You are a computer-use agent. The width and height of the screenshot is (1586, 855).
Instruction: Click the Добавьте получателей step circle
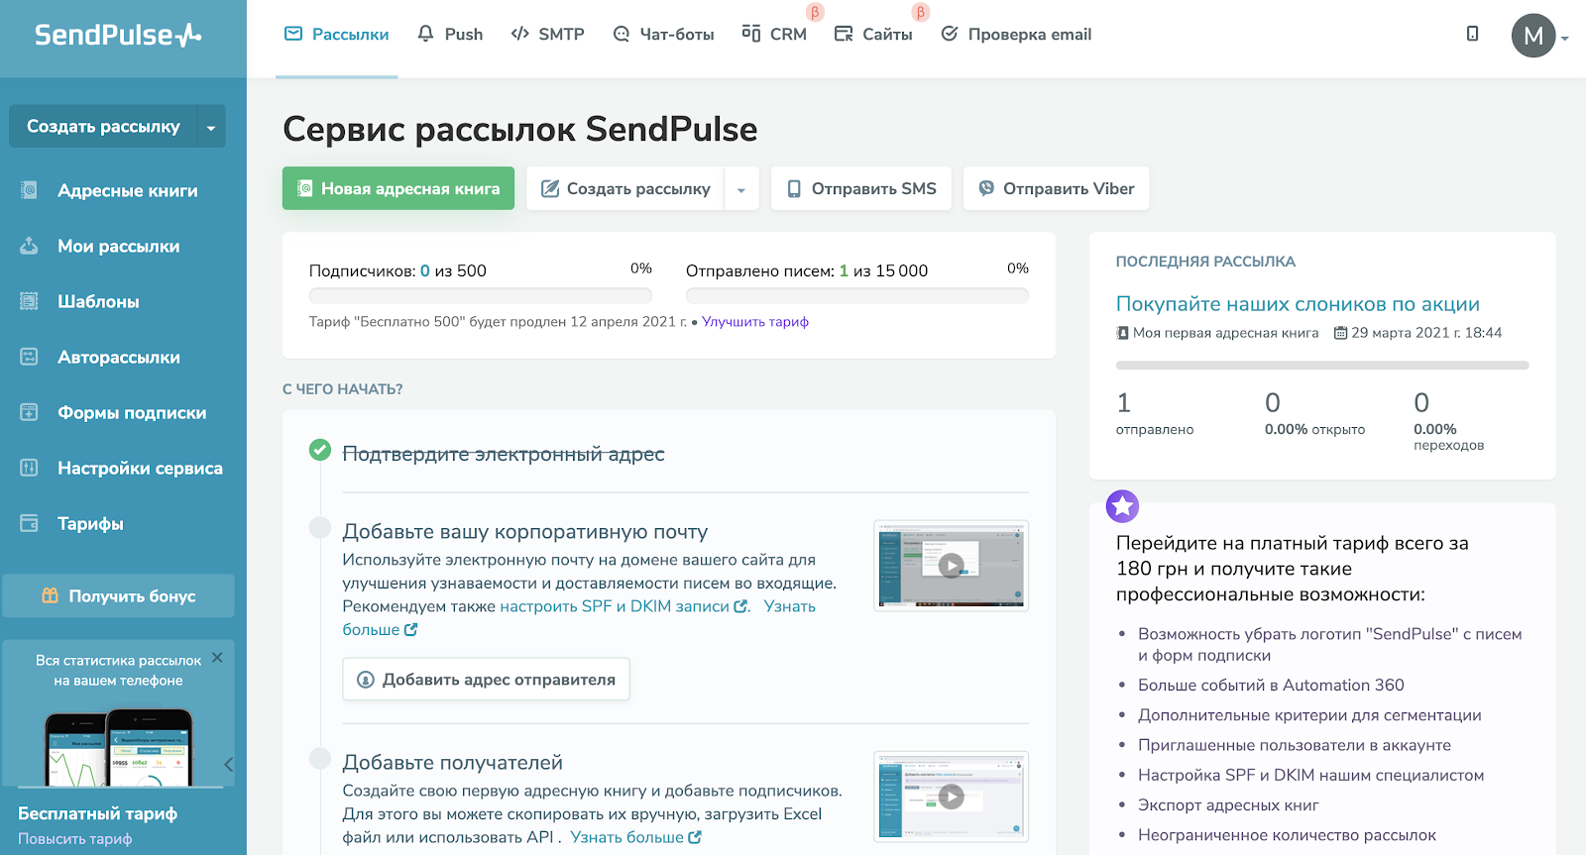point(320,759)
